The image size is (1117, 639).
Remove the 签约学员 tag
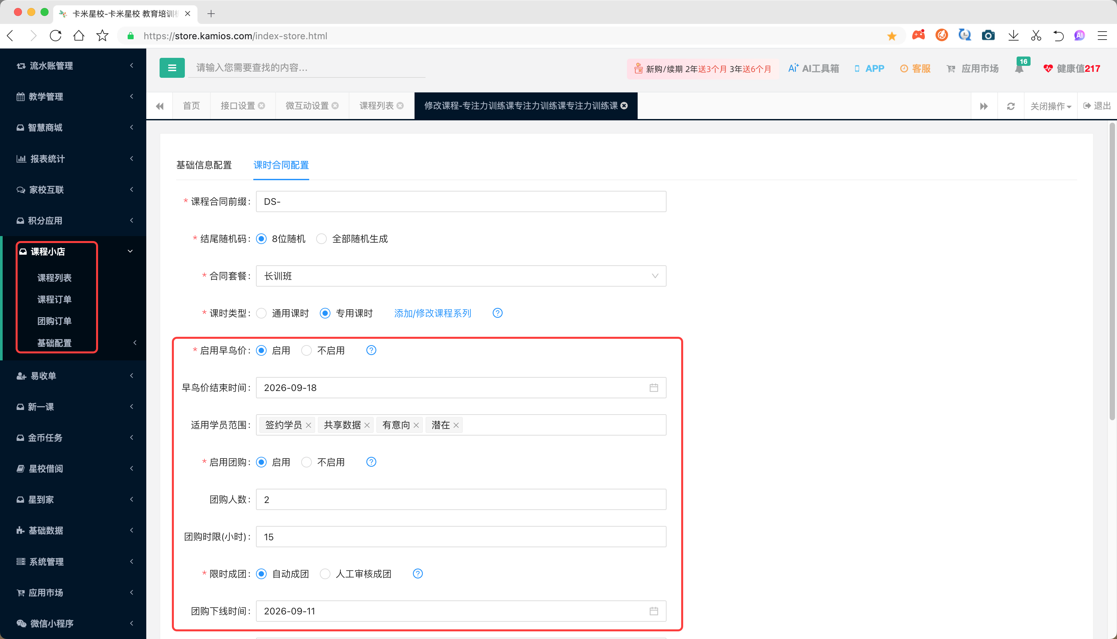click(309, 425)
